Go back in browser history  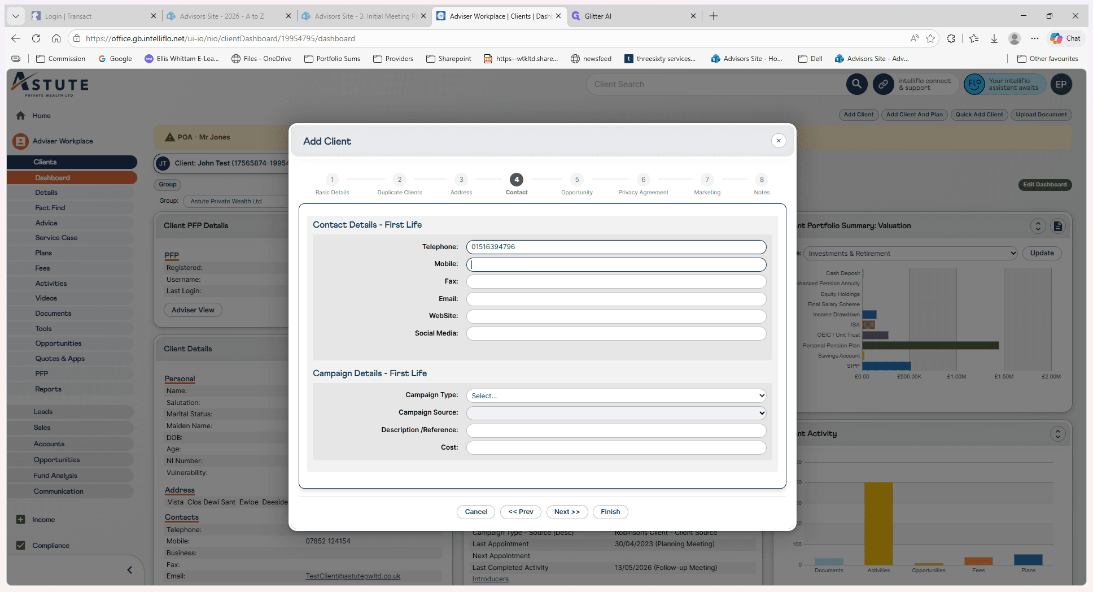[x=16, y=38]
